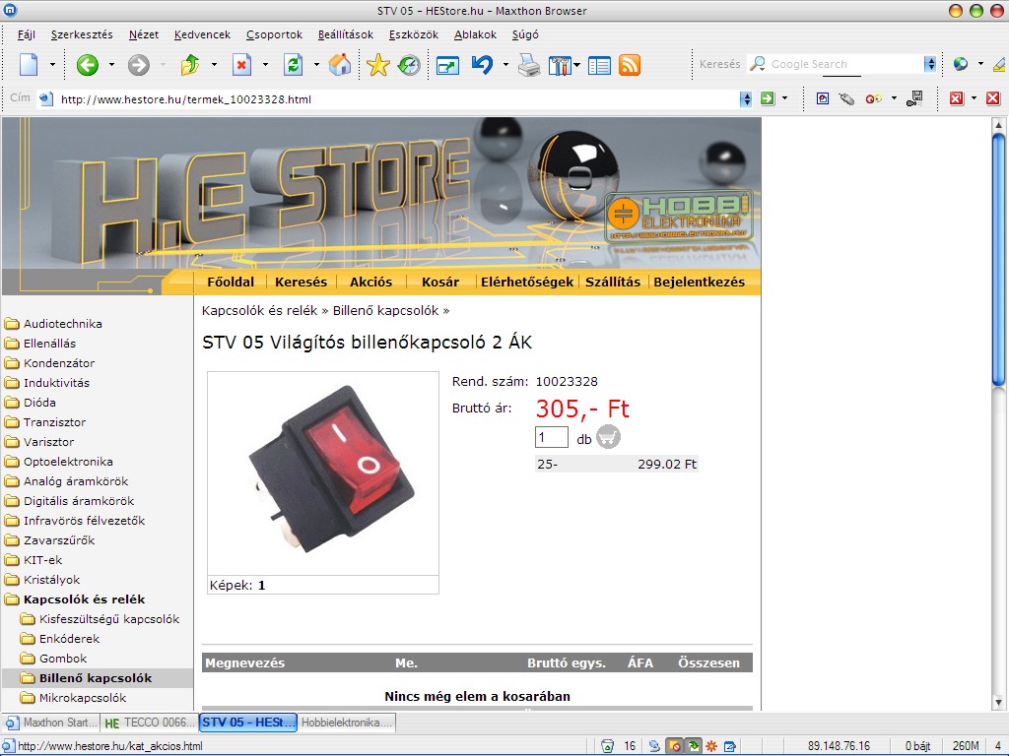Open the home page icon
The height and width of the screenshot is (756, 1009).
[340, 65]
